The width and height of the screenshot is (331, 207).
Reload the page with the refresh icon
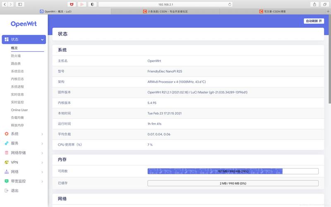click(230, 4)
